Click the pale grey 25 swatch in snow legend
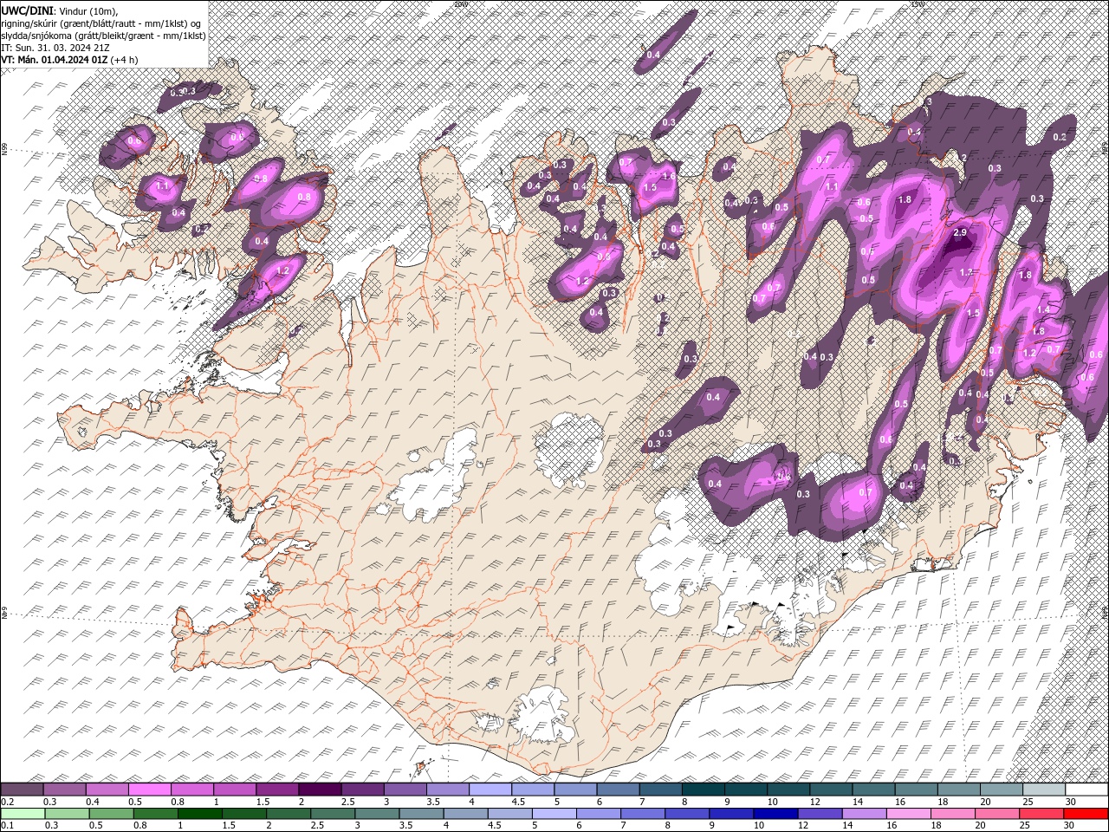 1044,790
